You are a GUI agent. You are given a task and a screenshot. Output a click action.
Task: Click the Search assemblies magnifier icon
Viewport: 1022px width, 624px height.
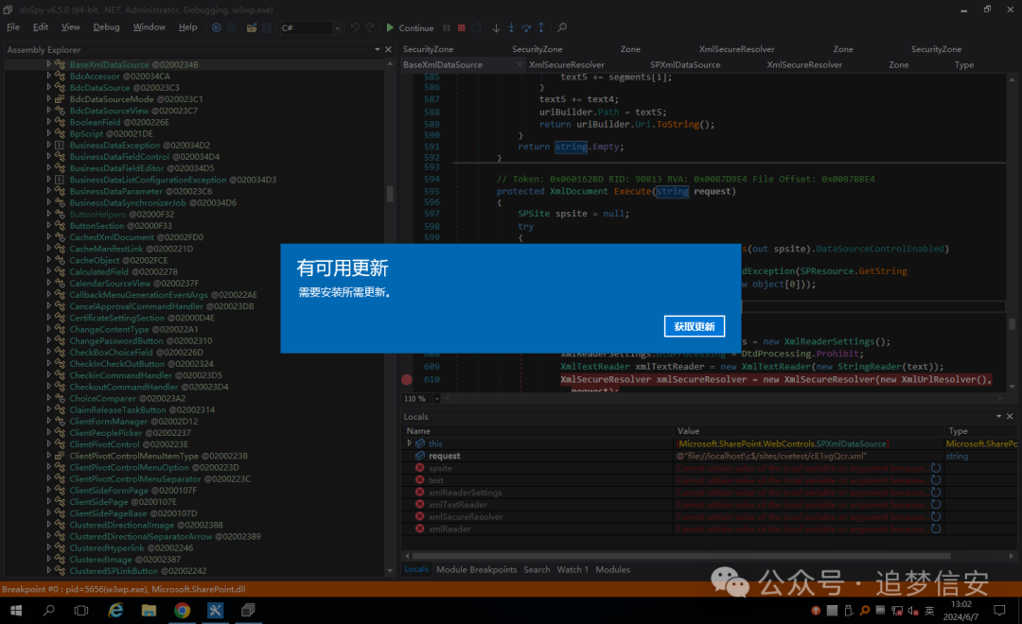562,27
